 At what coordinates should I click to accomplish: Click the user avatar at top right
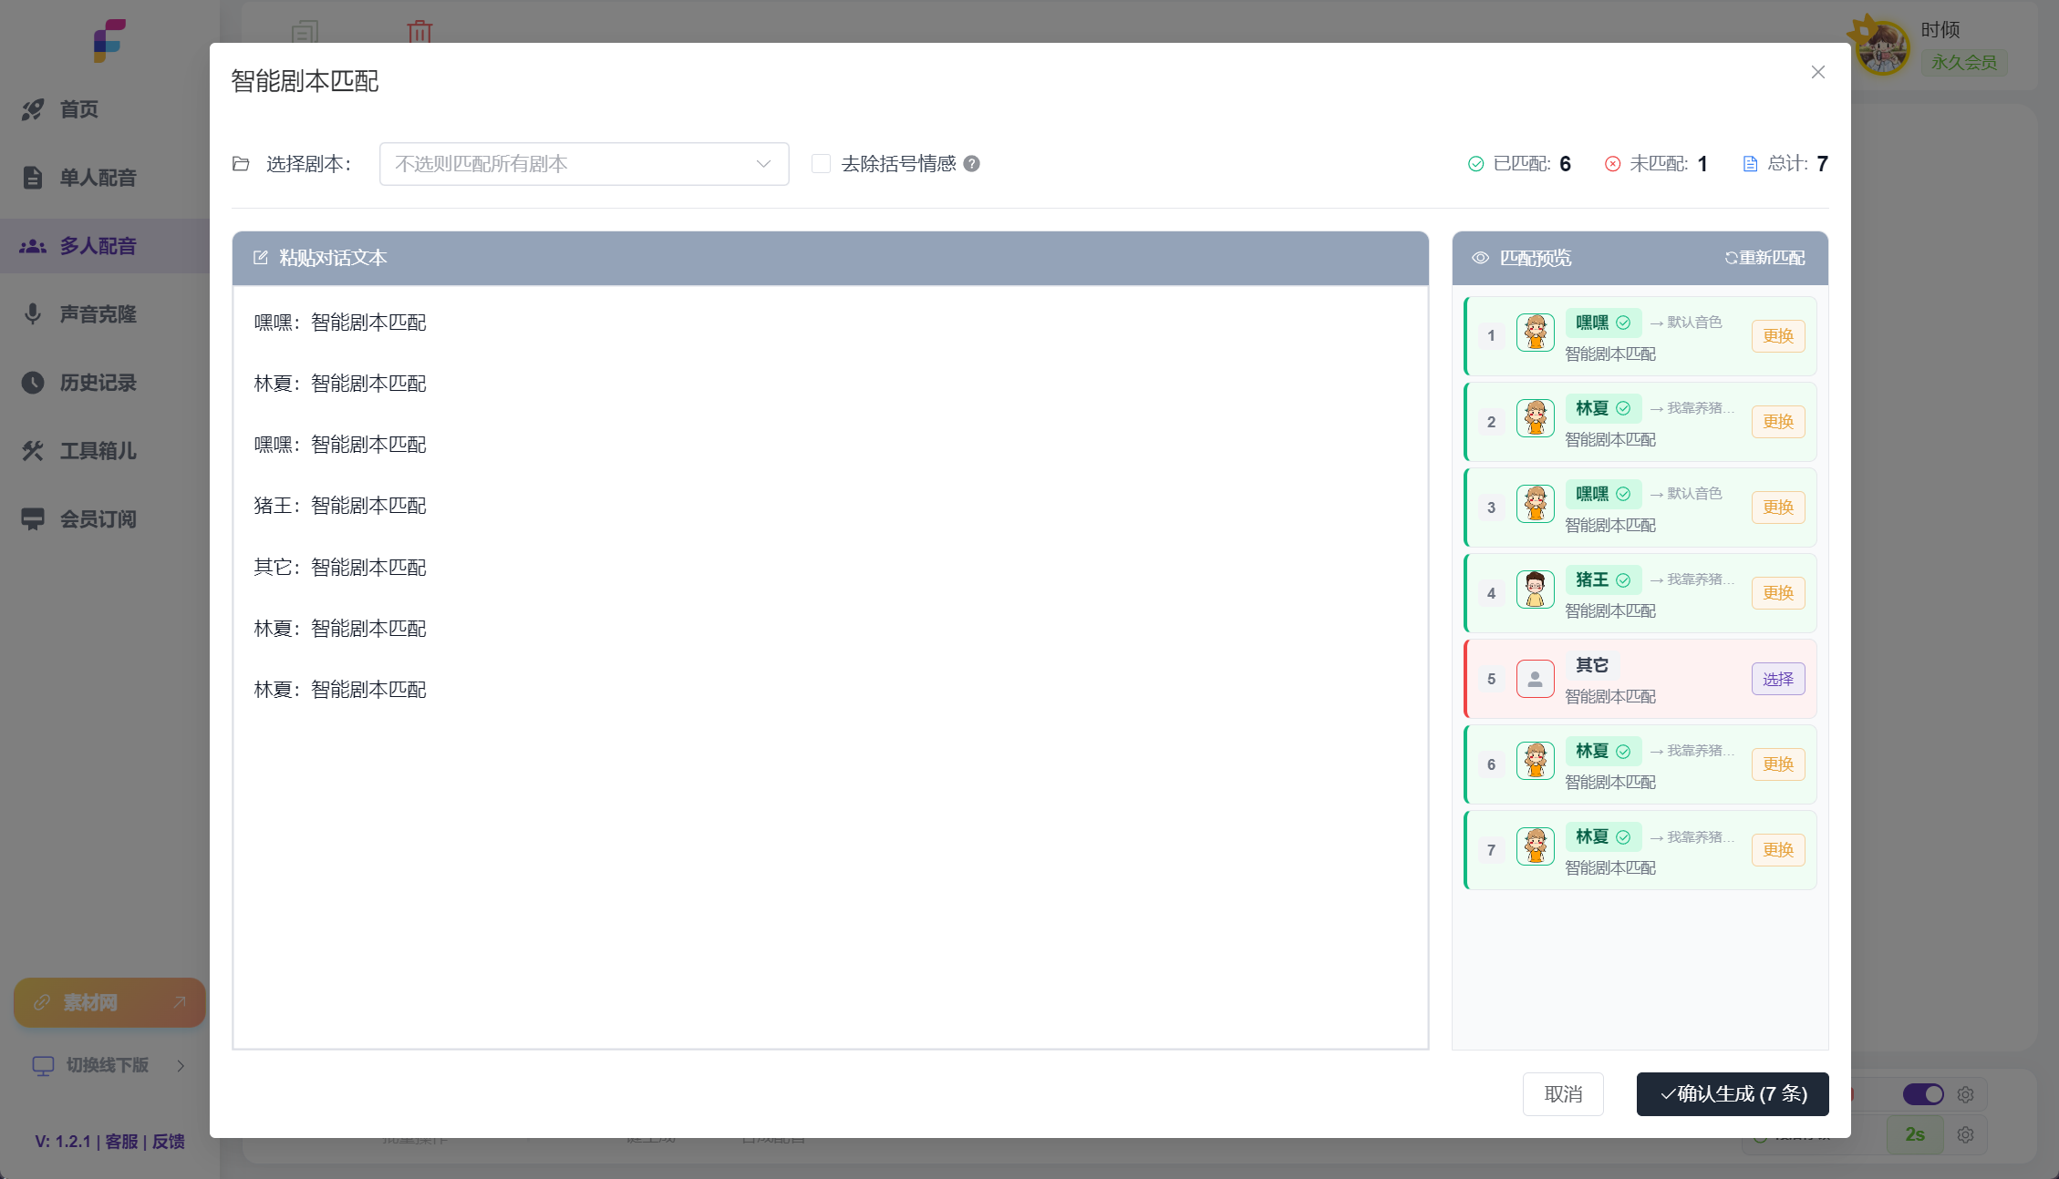pos(1882,46)
